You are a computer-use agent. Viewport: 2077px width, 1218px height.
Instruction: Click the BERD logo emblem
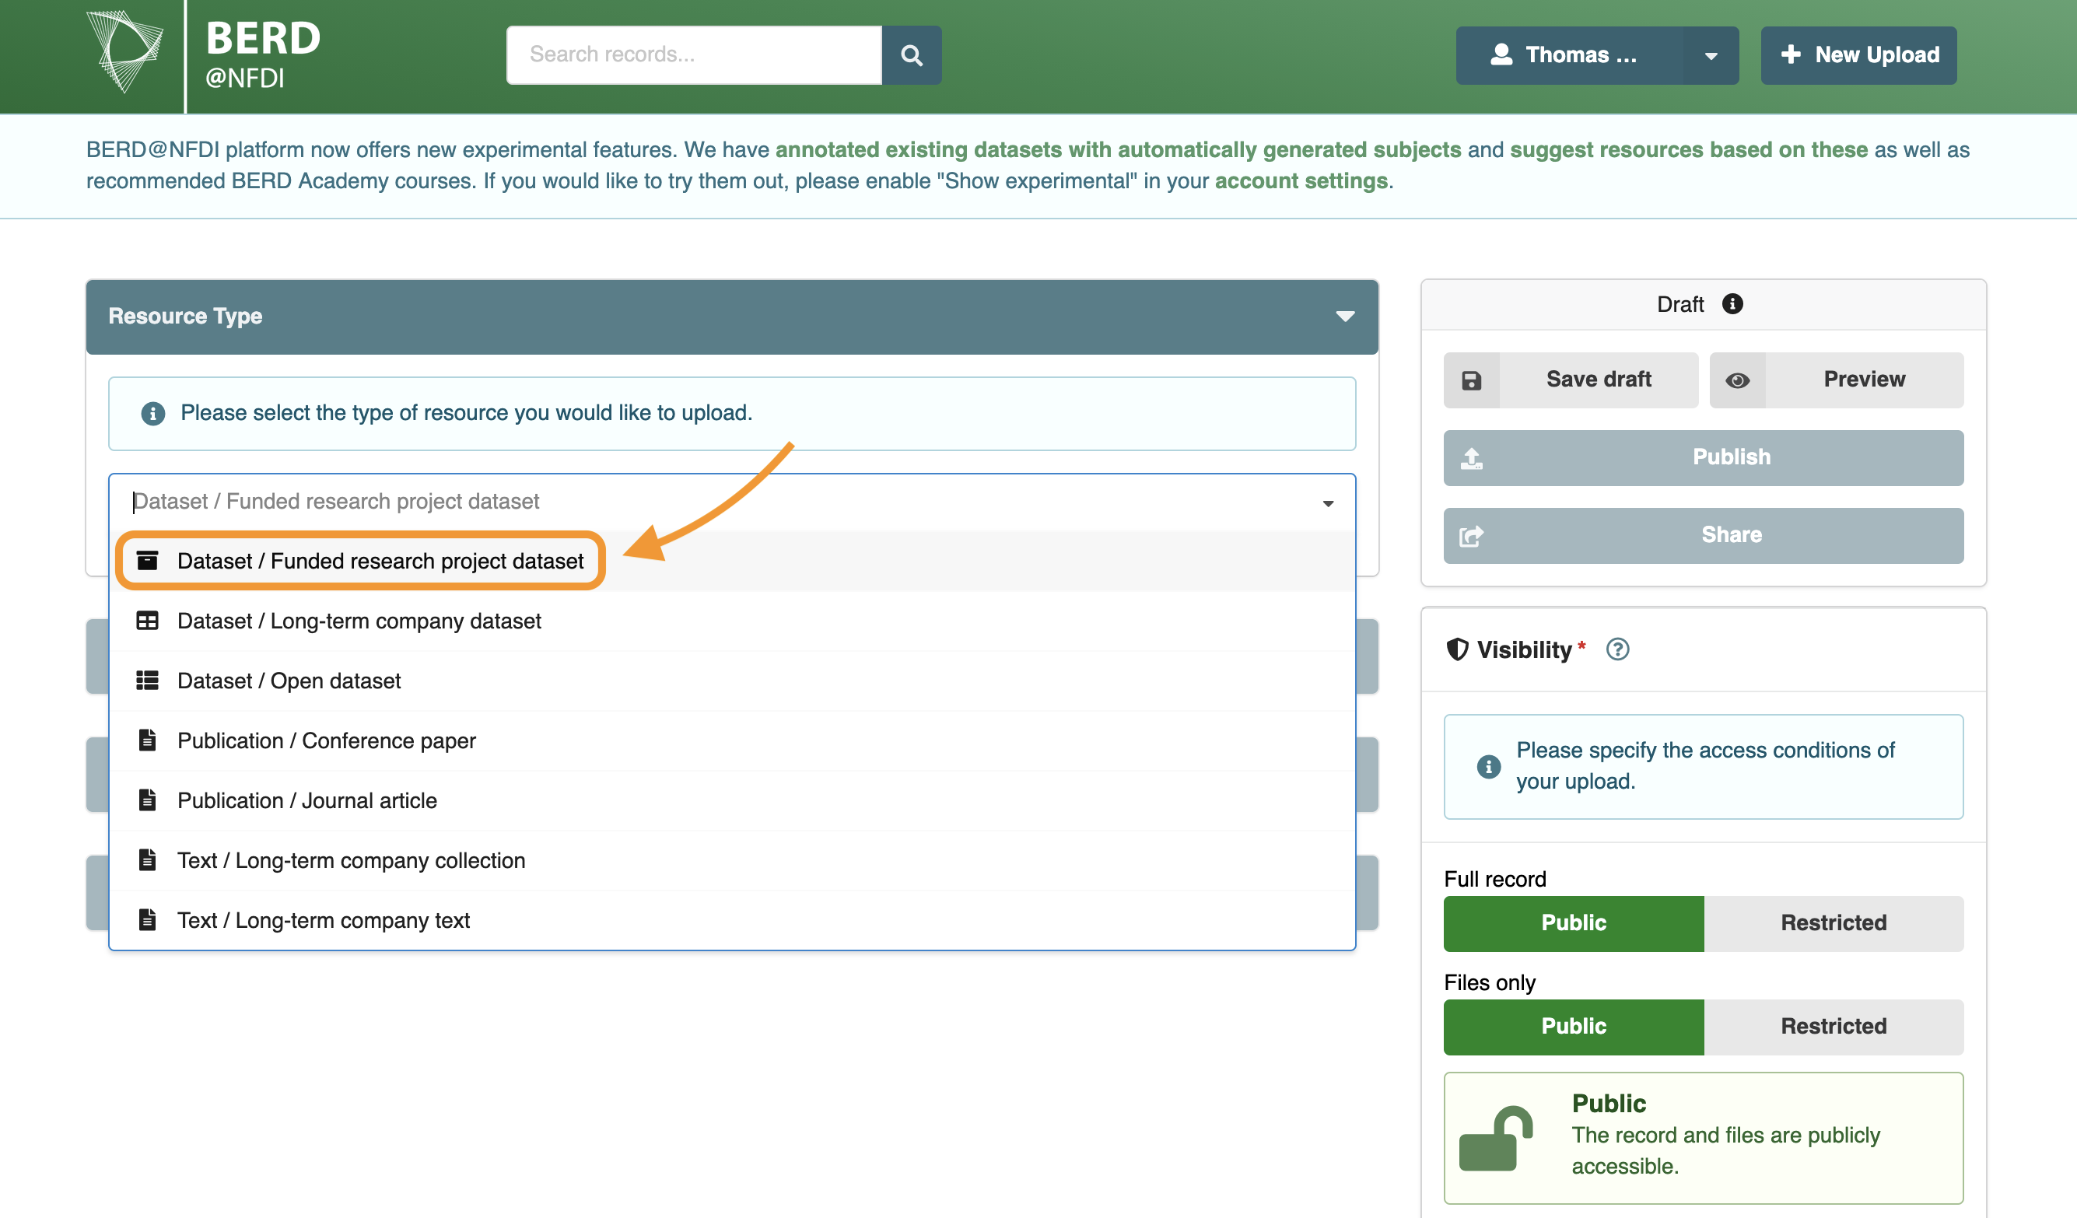point(124,51)
